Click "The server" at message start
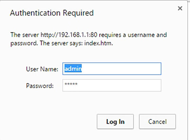The width and height of the screenshot is (190, 140). pyautogui.click(x=25, y=35)
